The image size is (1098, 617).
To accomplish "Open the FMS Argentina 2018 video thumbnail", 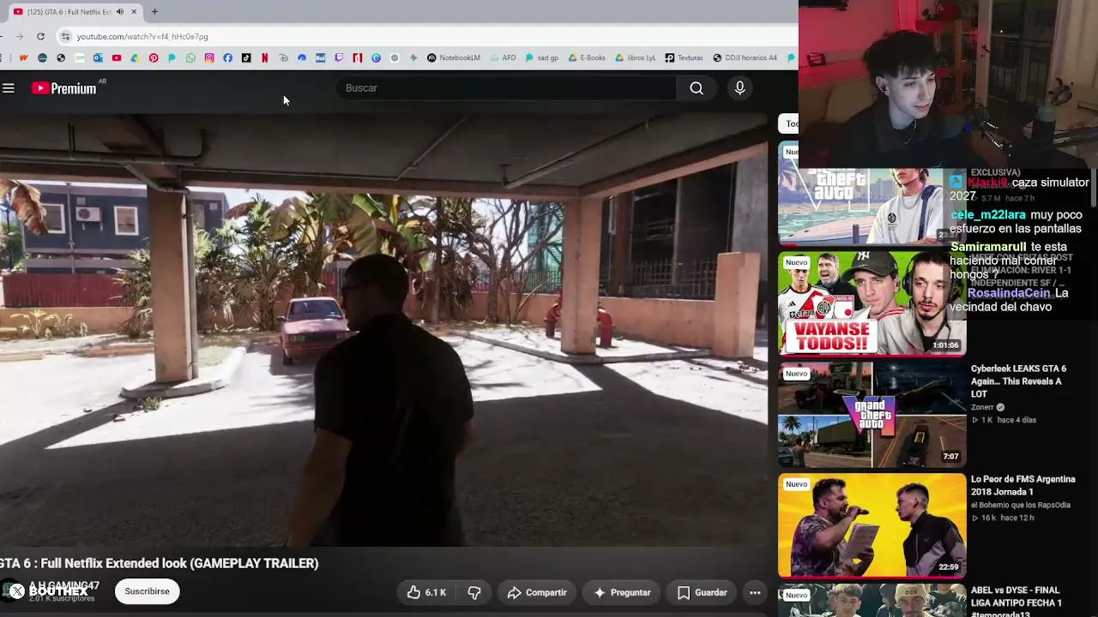I will click(x=872, y=525).
